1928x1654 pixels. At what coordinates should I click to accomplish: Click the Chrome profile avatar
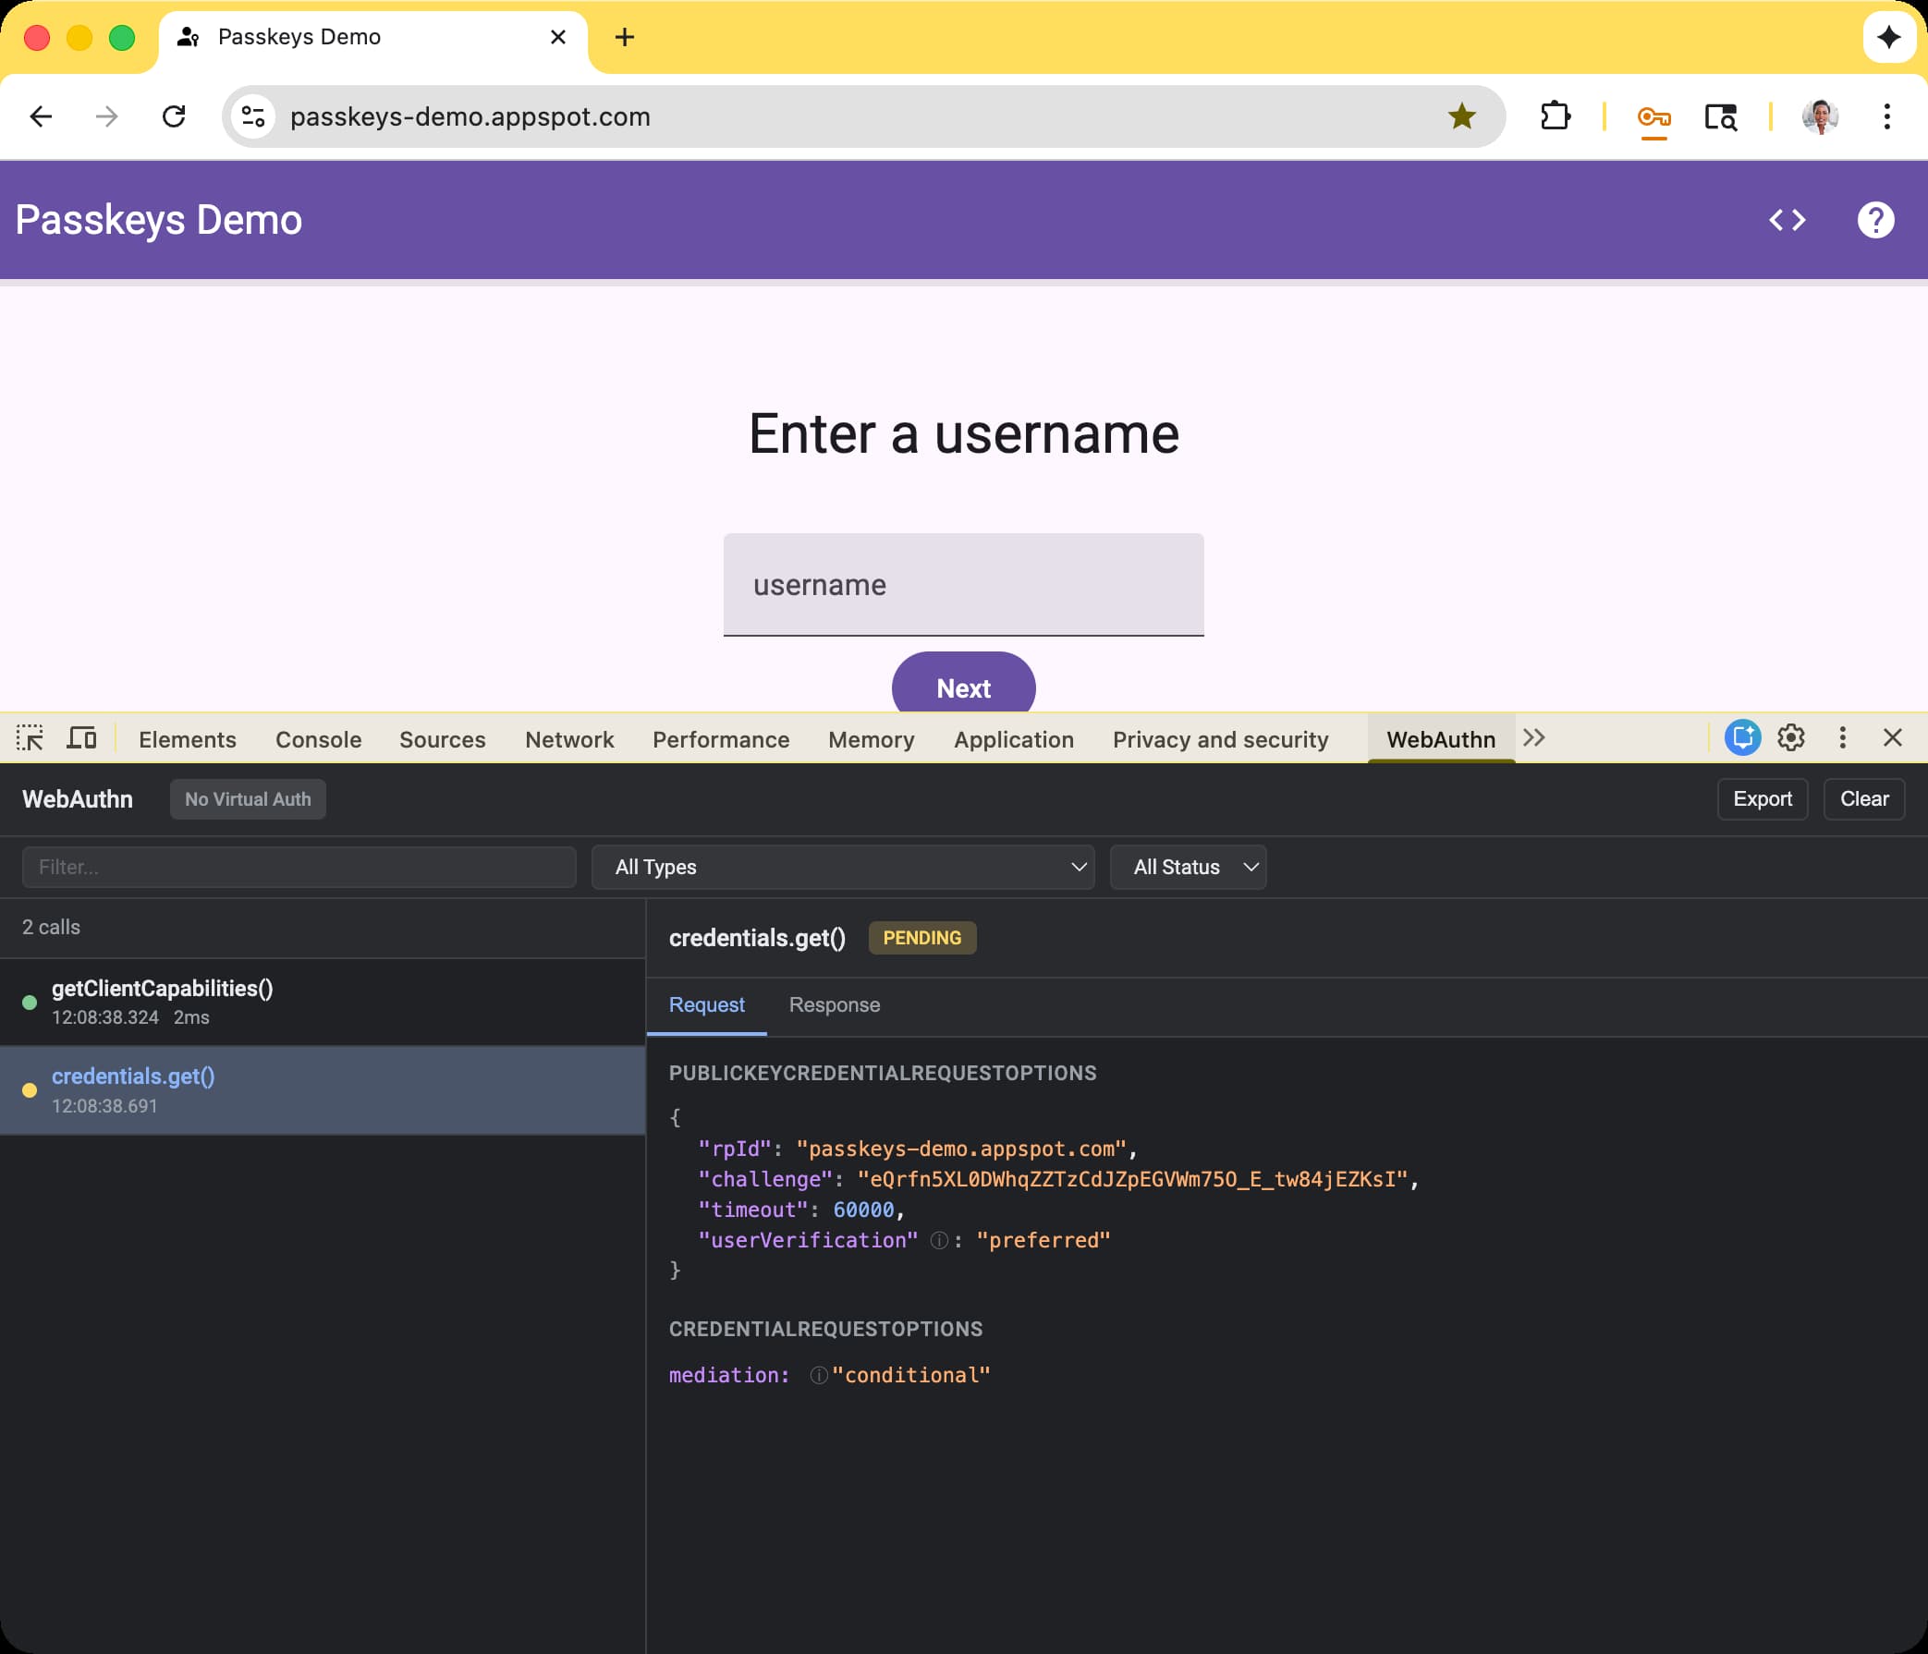click(x=1823, y=116)
